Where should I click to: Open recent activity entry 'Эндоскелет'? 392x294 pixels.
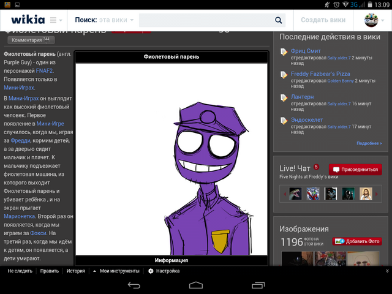307,120
